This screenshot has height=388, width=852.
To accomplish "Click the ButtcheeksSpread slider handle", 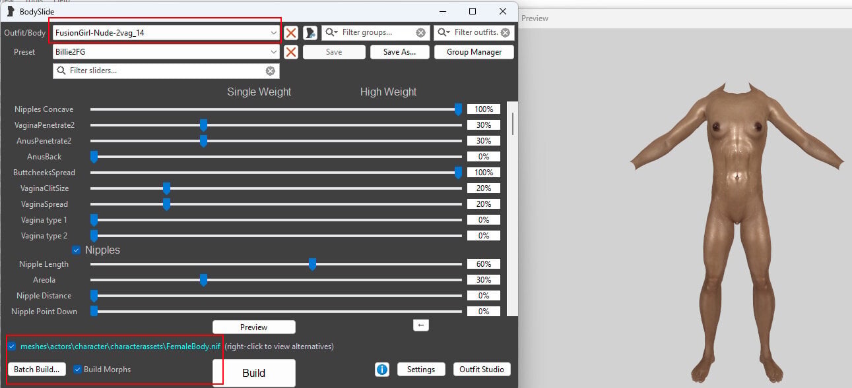I will click(458, 173).
